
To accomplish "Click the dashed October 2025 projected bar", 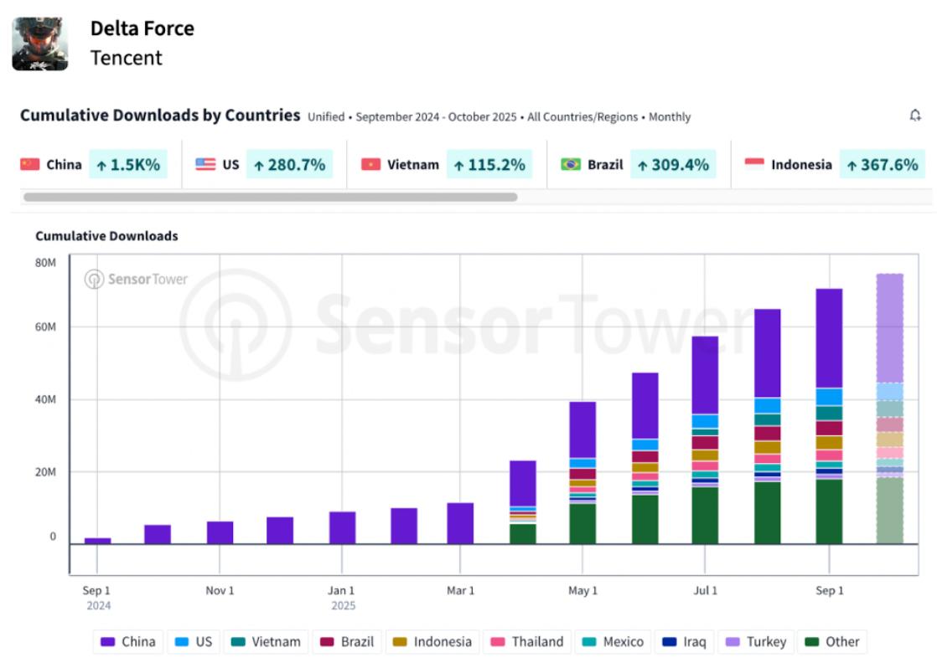I will 889,409.
